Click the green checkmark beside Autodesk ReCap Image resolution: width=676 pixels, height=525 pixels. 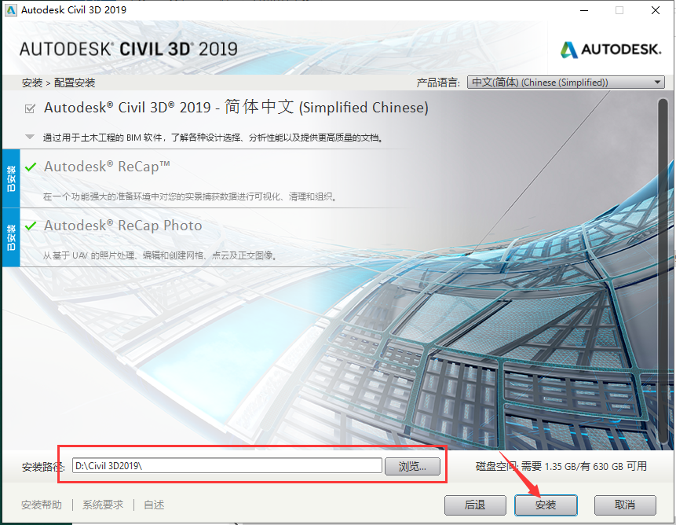pyautogui.click(x=31, y=167)
